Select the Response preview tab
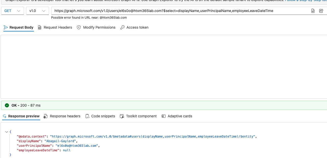The width and height of the screenshot is (327, 158). 21,116
